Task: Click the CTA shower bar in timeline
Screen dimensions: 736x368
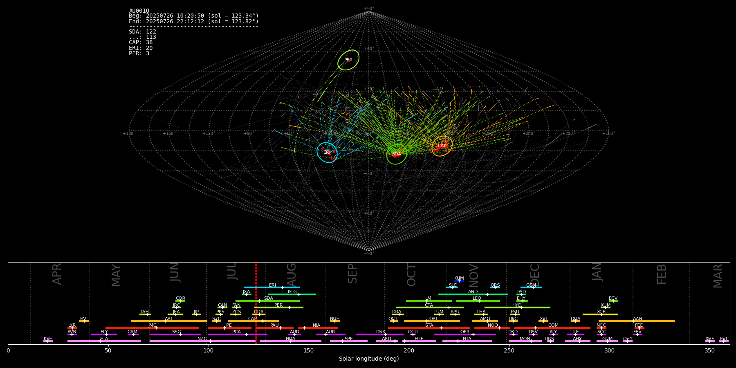Action: (430, 307)
